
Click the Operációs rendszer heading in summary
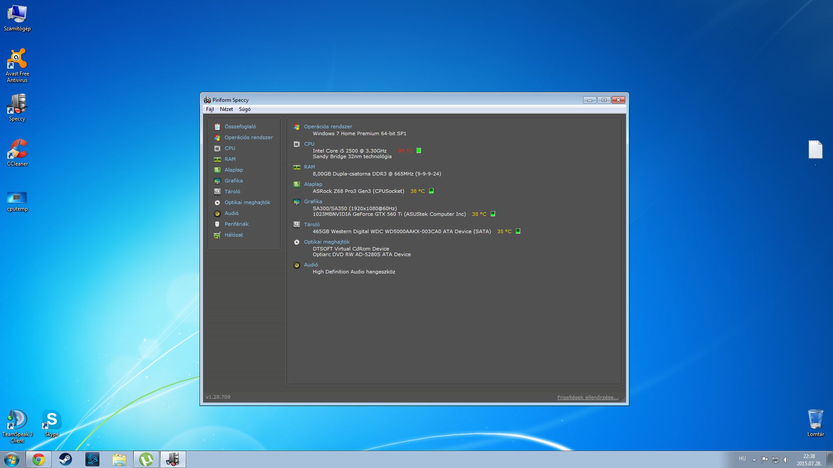pos(328,127)
